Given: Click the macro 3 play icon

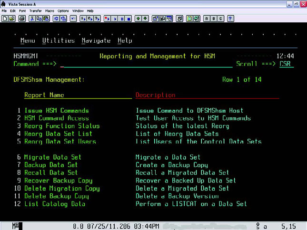Looking at the screenshot, I should [97, 19].
